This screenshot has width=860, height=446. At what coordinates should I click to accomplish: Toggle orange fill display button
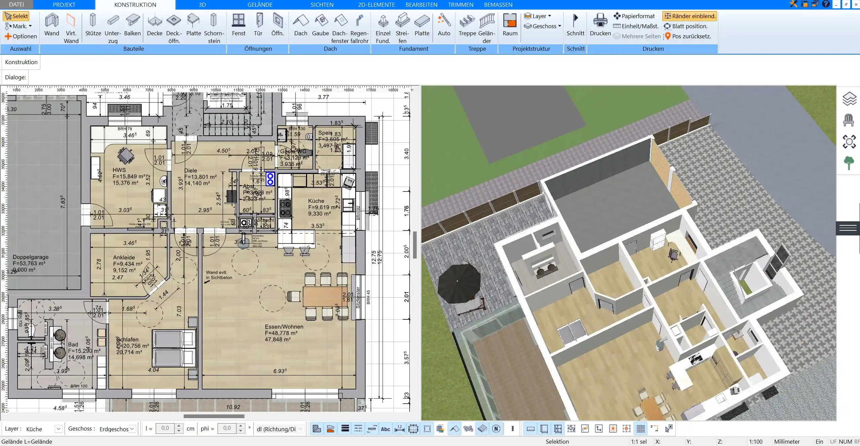pyautogui.click(x=331, y=429)
